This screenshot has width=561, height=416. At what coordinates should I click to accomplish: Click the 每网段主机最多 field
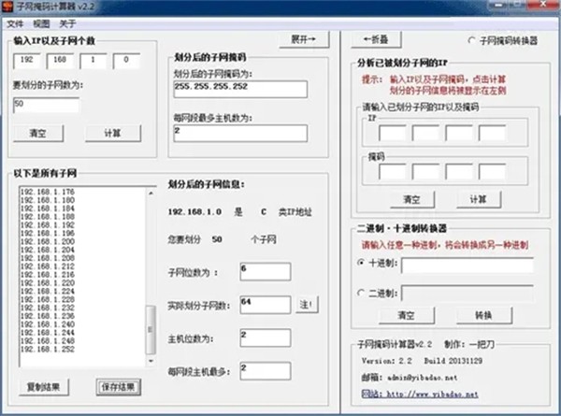266,371
